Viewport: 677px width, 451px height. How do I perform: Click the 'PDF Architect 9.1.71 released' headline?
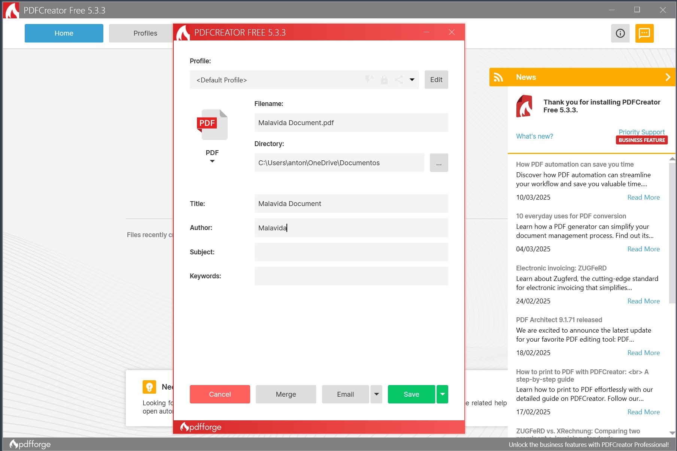tap(559, 320)
